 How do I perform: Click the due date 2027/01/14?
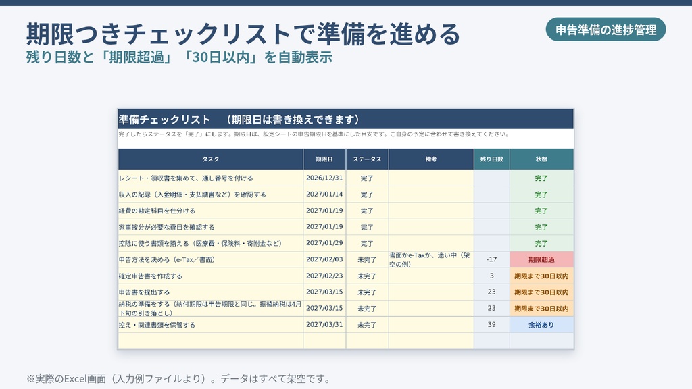click(x=324, y=194)
